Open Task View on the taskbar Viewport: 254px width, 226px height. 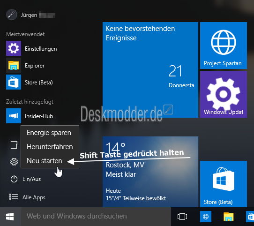(x=182, y=217)
